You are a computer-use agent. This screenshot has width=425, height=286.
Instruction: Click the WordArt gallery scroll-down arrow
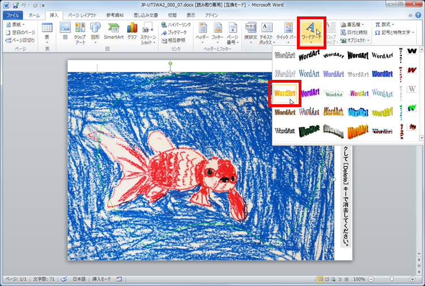[422, 138]
